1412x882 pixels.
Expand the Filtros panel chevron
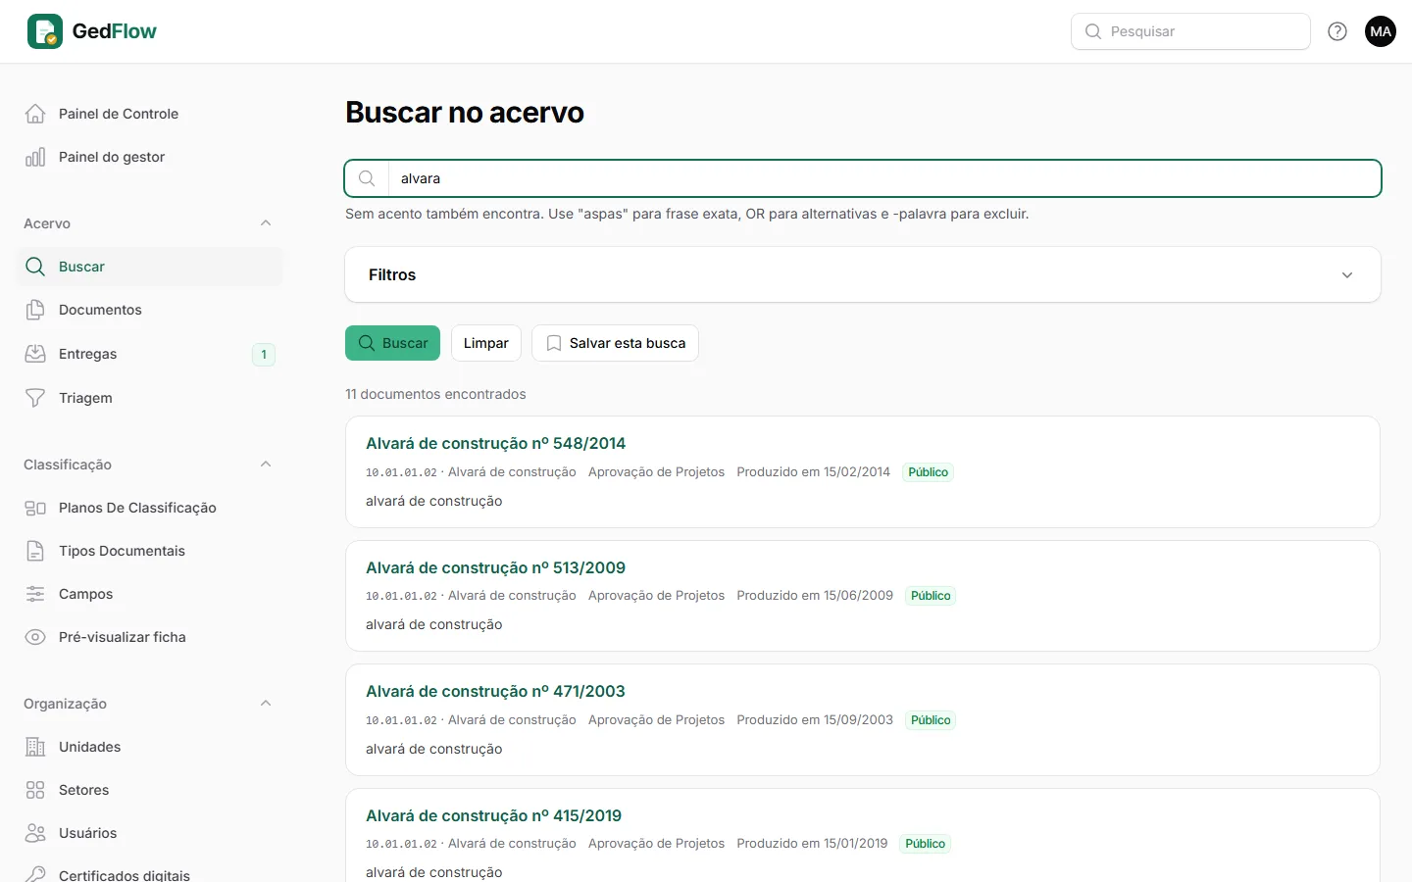1347,275
